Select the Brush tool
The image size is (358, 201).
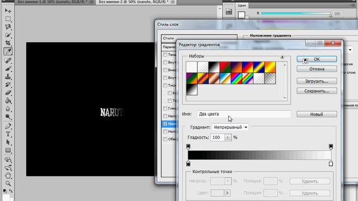(8, 68)
